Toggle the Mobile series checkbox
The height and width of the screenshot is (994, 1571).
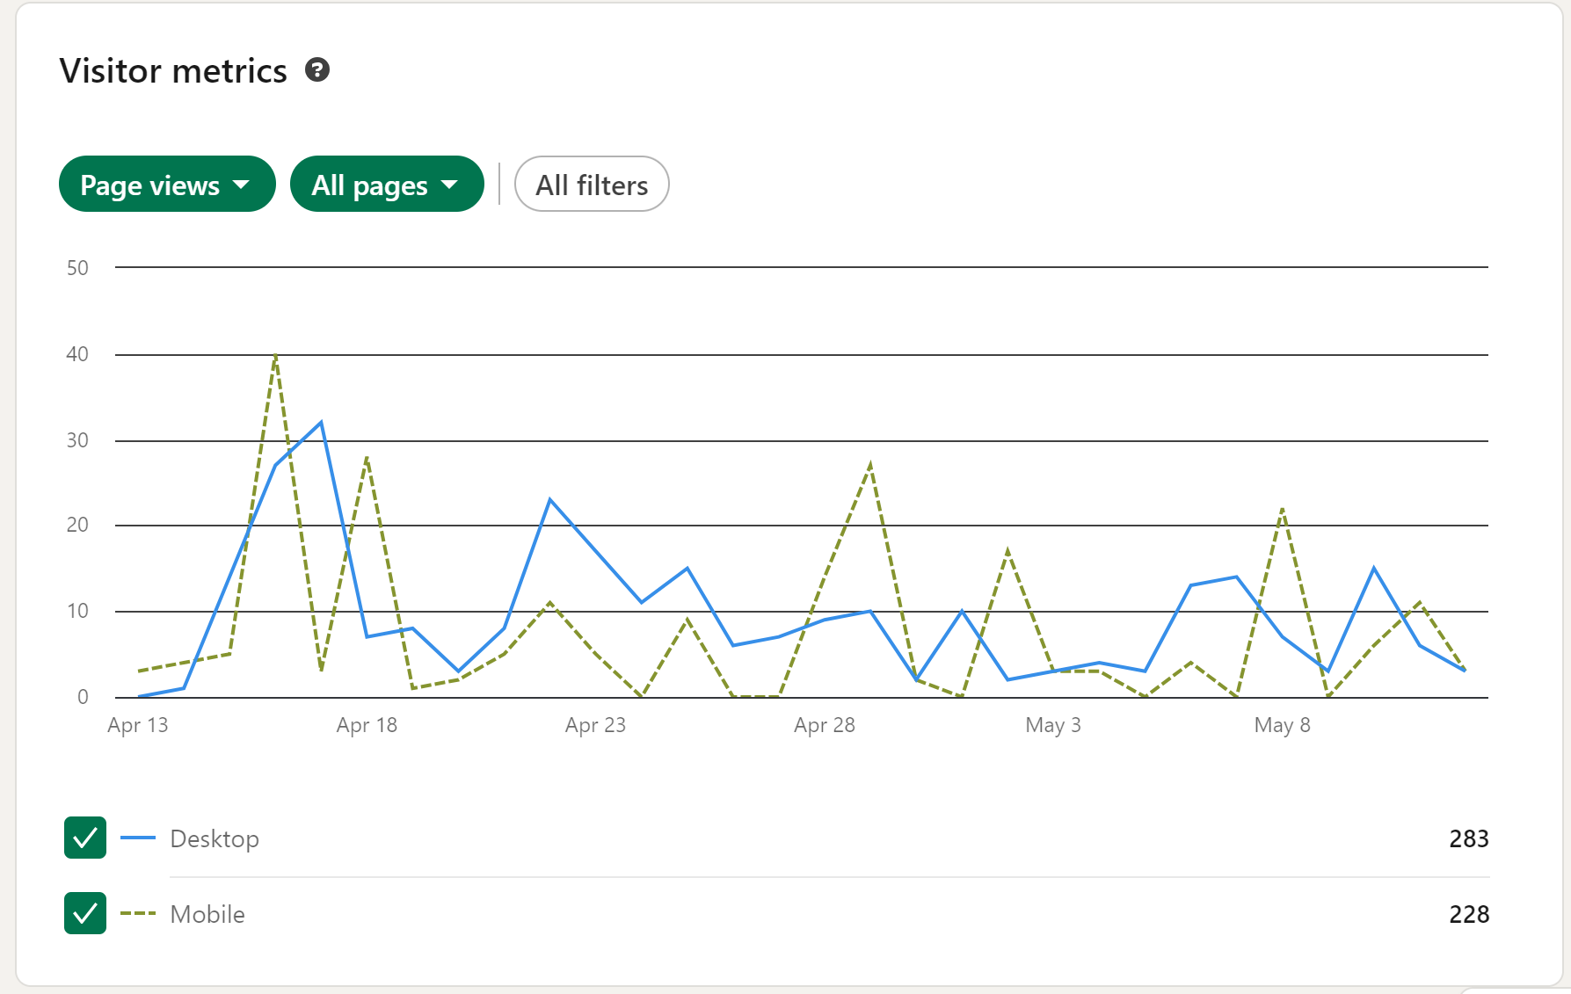[x=85, y=913]
